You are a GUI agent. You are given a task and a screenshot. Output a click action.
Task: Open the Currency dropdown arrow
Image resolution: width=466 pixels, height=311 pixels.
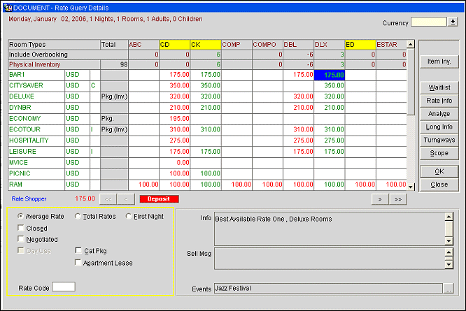click(x=453, y=22)
